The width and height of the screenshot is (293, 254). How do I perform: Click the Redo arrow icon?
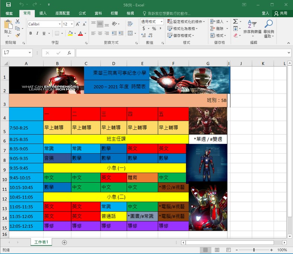tap(35, 4)
